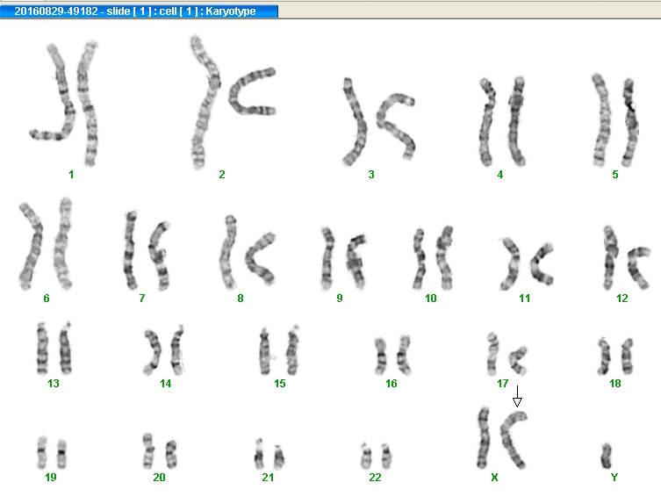The image size is (661, 504).
Task: Click the chromosome 9 pair
Action: (342, 258)
